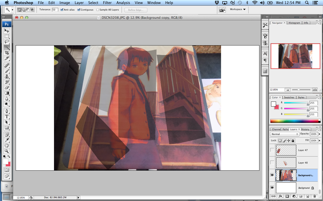Screen dimensions: 323x201
Task: Add a layer mask
Action: [x=287, y=196]
